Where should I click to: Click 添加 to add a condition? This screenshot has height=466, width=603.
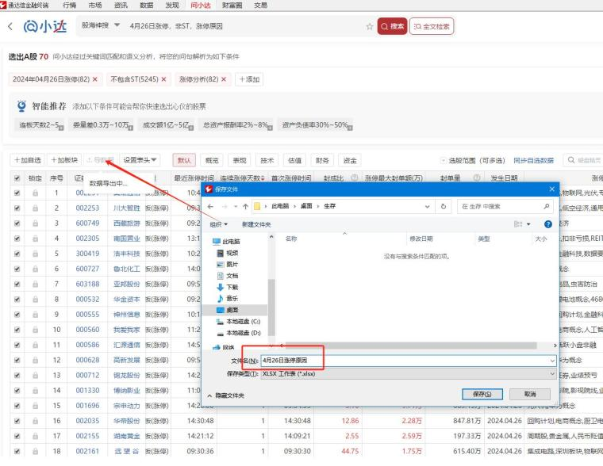click(x=249, y=79)
